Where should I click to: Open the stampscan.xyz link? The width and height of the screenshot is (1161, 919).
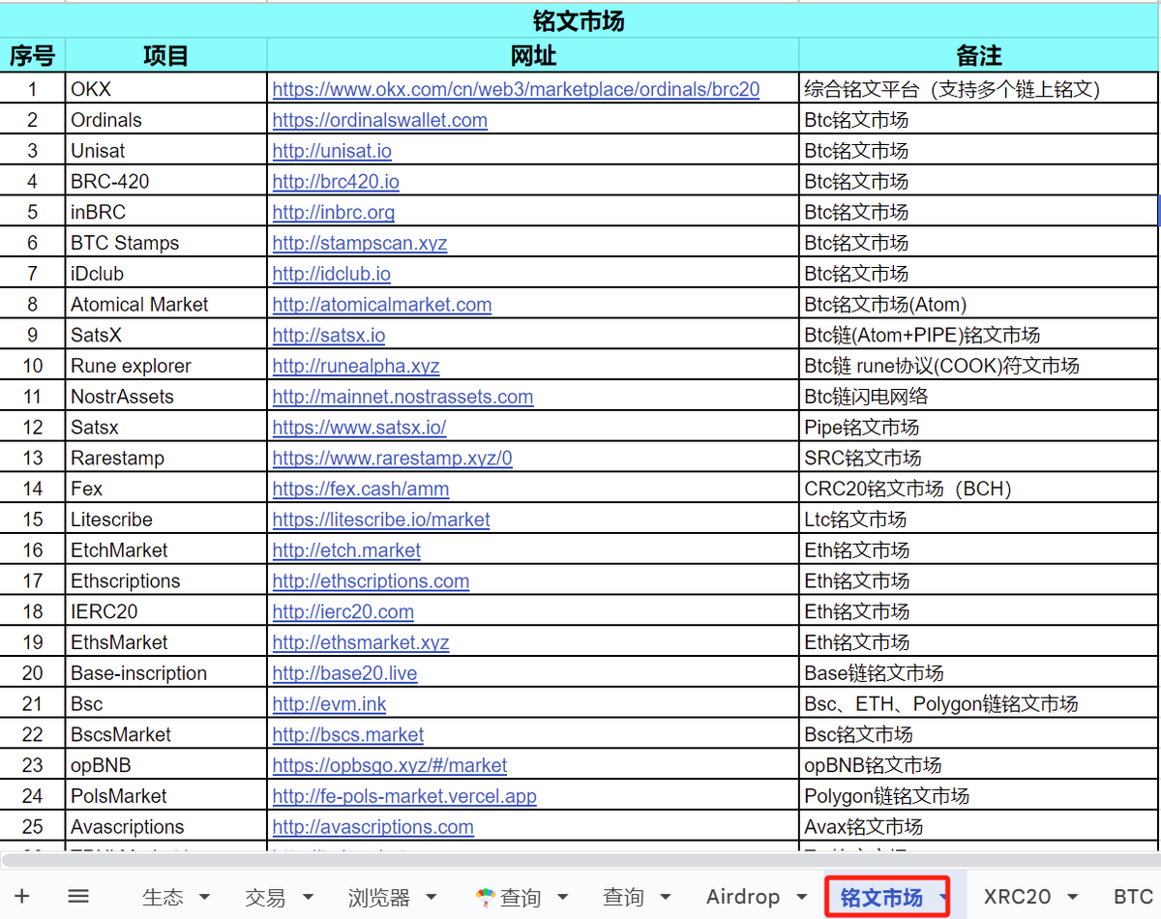(x=359, y=243)
